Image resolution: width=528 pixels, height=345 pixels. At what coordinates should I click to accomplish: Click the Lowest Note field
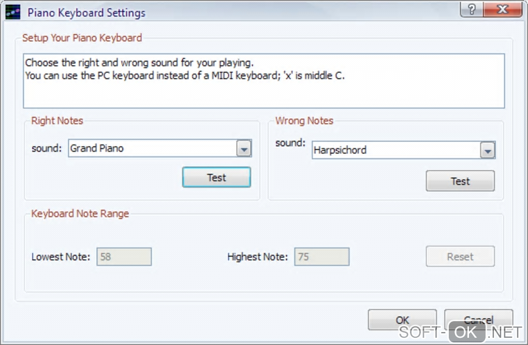(124, 256)
